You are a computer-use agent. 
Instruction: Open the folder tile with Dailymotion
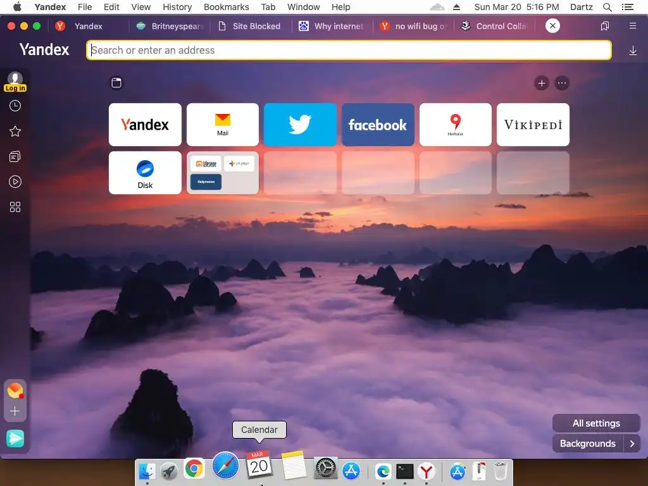point(223,173)
